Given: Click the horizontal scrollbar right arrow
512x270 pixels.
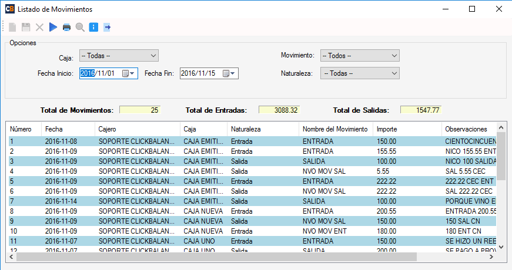Looking at the screenshot, I should (491, 257).
